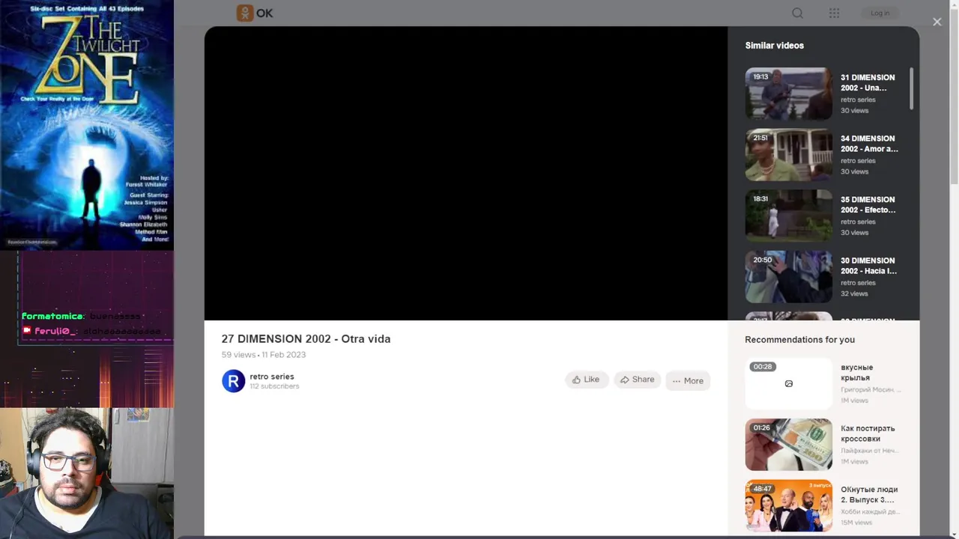Open 31 DIMENSION 2002 - Una... title
Viewport: 959px width, 539px height.
[868, 82]
